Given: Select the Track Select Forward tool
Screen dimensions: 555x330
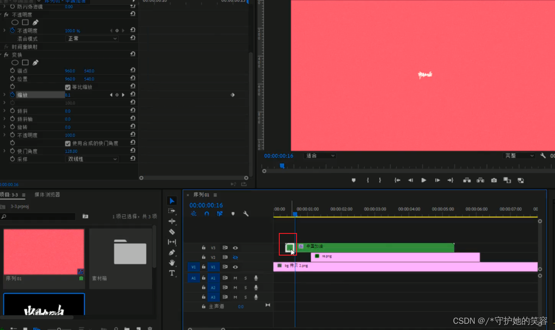Looking at the screenshot, I should 172,211.
